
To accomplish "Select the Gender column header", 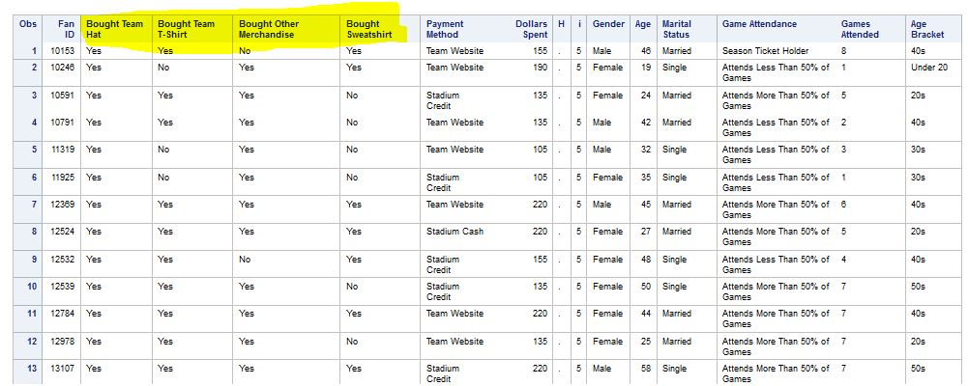I will pos(608,24).
